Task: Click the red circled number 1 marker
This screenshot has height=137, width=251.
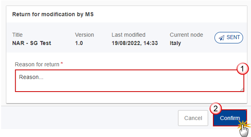Action: click(243, 69)
